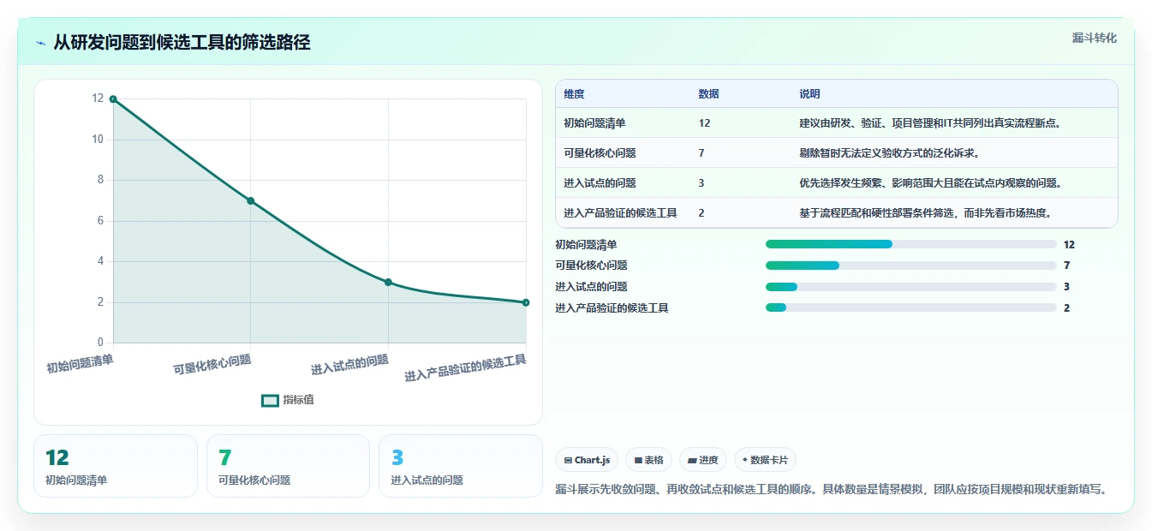This screenshot has height=531, width=1152.
Task: Click the progress value 12 beside its bar
Action: pos(1069,244)
